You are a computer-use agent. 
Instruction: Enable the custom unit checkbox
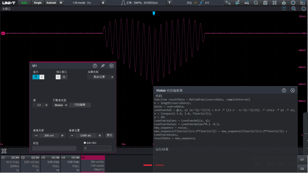click(85, 143)
